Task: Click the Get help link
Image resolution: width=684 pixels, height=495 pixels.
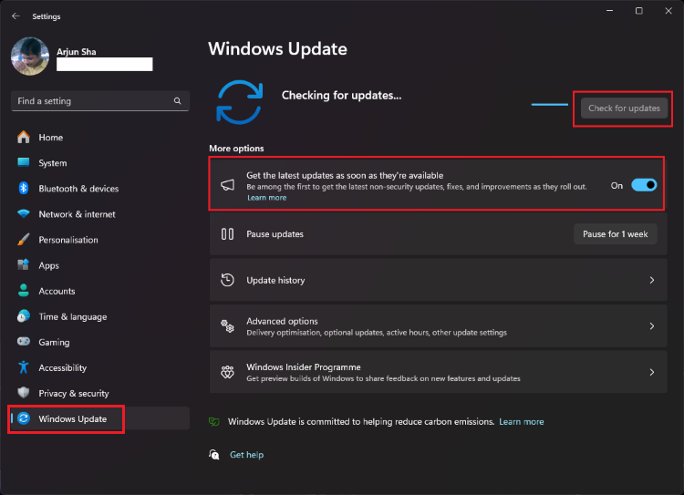Action: point(246,455)
